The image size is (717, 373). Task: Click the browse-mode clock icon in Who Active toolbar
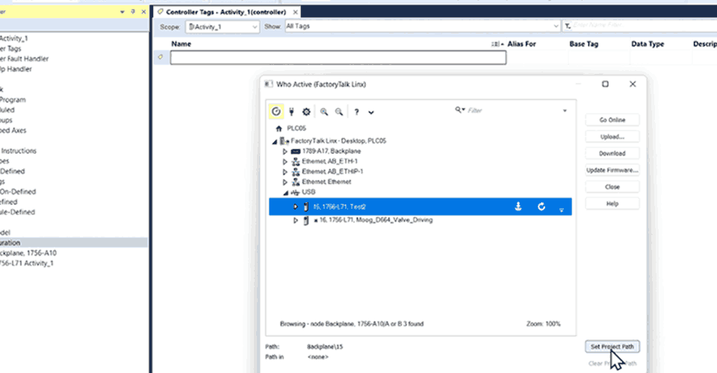pos(276,111)
